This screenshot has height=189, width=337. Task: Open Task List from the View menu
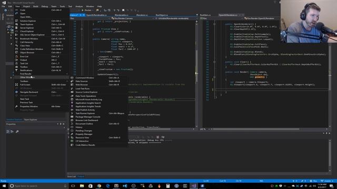tap(41, 63)
